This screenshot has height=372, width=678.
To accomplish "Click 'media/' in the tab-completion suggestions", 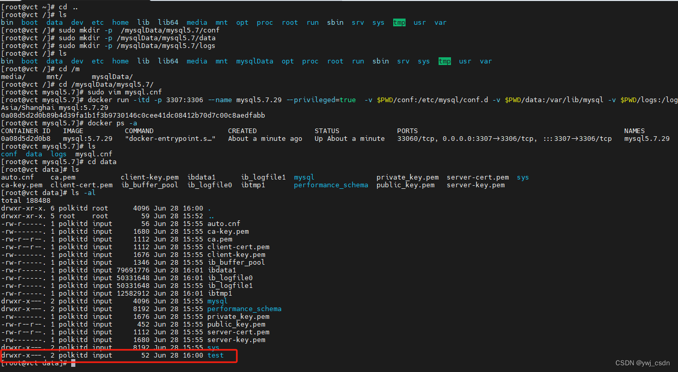I will [x=13, y=77].
